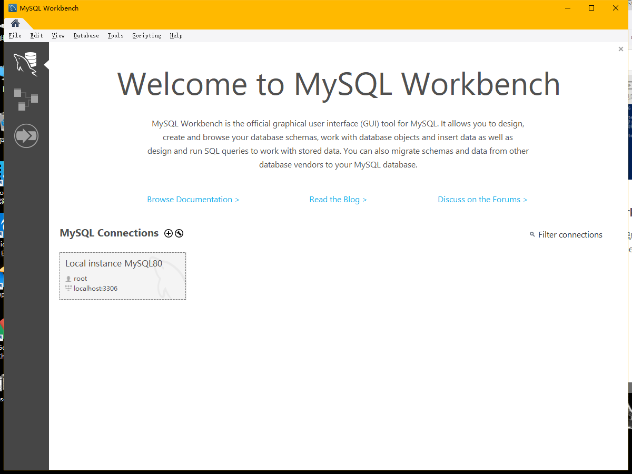Open the View menu

click(58, 35)
